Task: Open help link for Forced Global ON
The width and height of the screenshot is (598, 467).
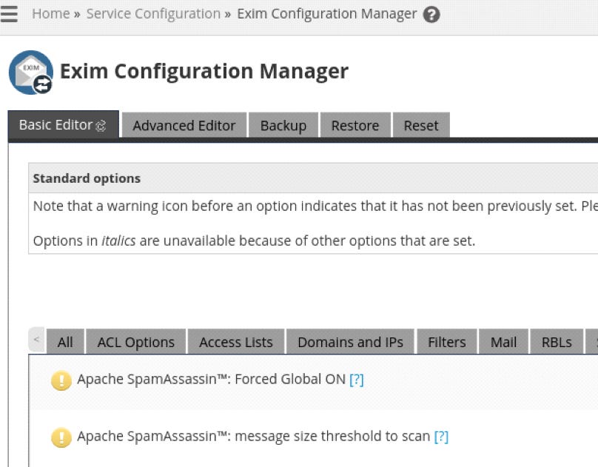Action: click(x=356, y=380)
